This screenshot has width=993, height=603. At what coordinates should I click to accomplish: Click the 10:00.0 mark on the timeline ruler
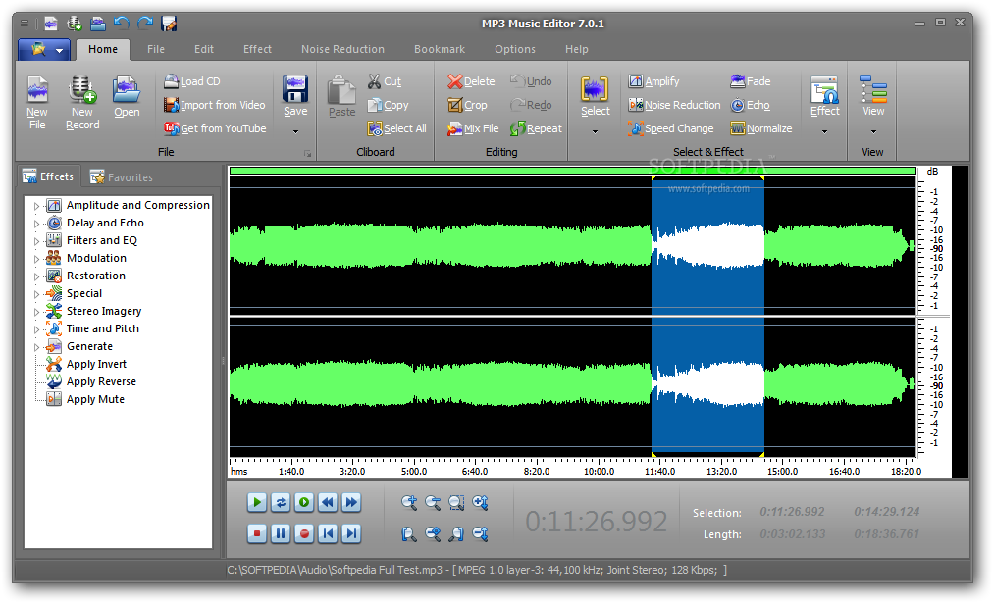click(x=599, y=471)
